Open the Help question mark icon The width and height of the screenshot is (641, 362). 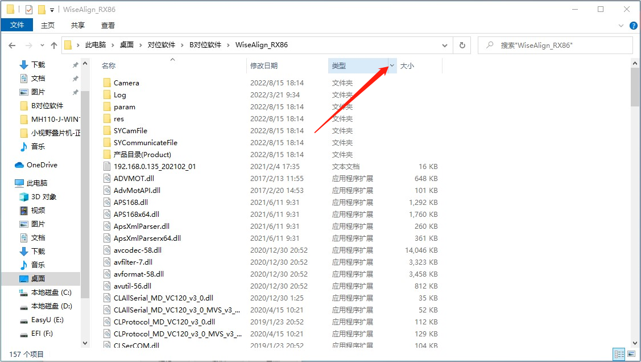632,26
